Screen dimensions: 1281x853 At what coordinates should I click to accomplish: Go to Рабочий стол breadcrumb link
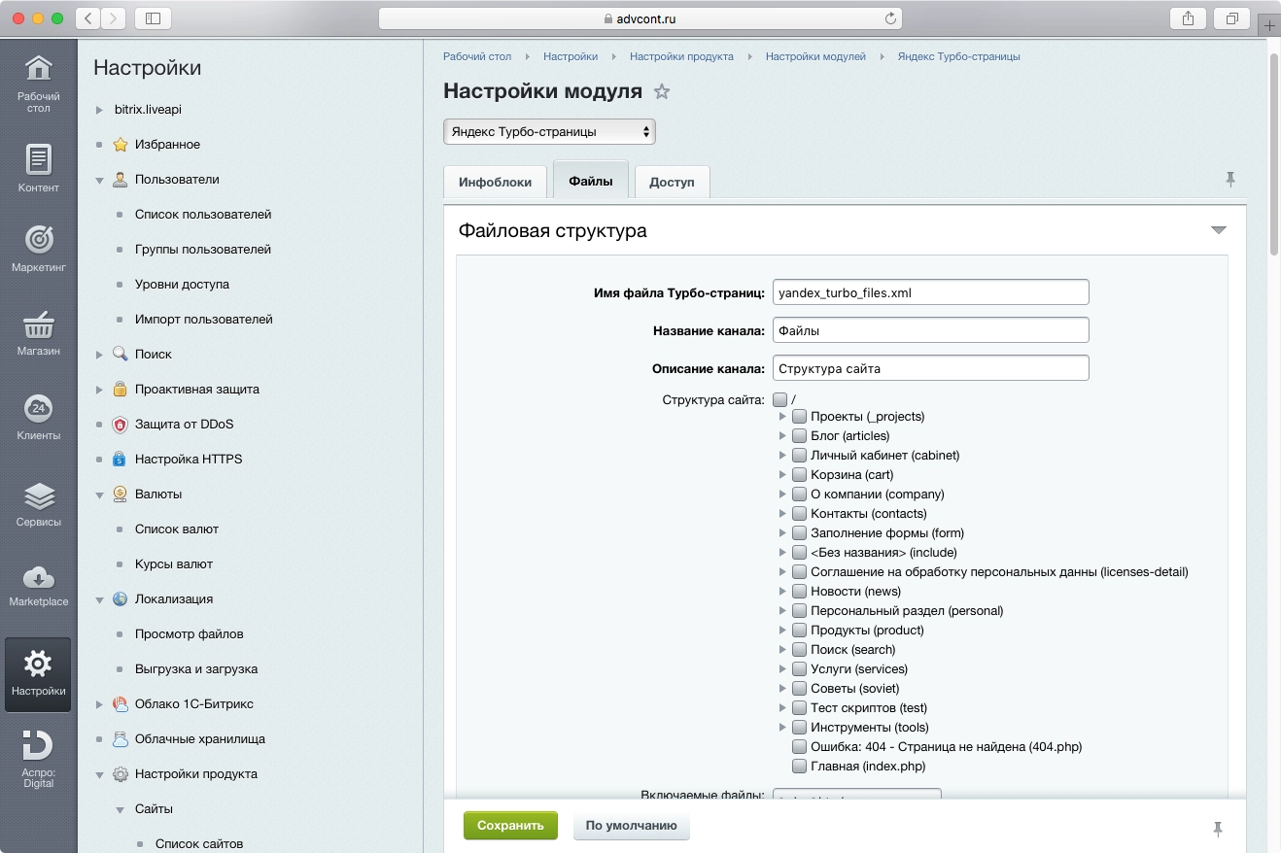(x=477, y=56)
